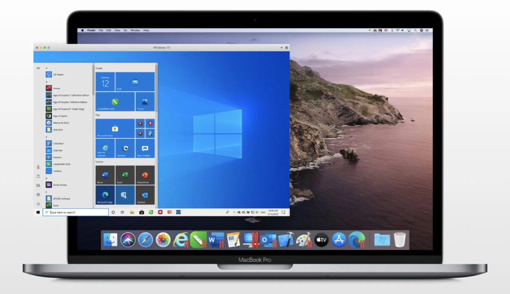Image resolution: width=510 pixels, height=294 pixels.
Task: Open App Store in the dock
Action: [x=339, y=240]
